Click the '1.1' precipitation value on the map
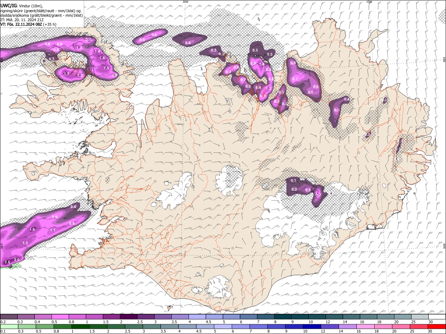Image resolution: width=446 pixels, height=334 pixels. [x=53, y=230]
